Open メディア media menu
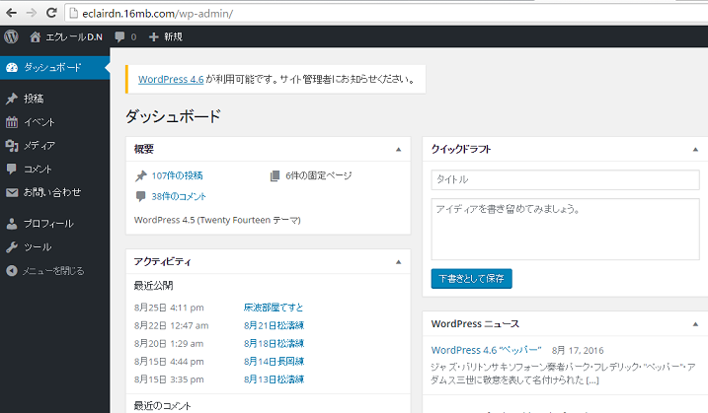708x413 pixels. [x=54, y=146]
